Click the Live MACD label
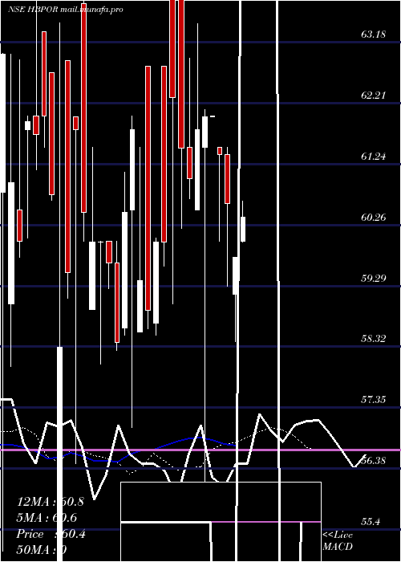The height and width of the screenshot is (562, 401). coord(338,540)
